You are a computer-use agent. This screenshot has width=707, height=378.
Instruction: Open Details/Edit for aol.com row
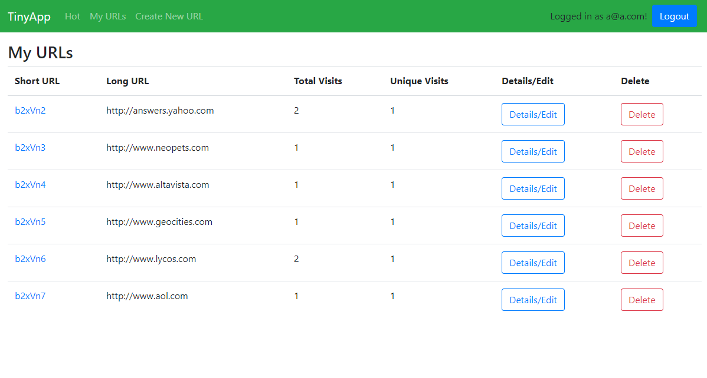[533, 300]
